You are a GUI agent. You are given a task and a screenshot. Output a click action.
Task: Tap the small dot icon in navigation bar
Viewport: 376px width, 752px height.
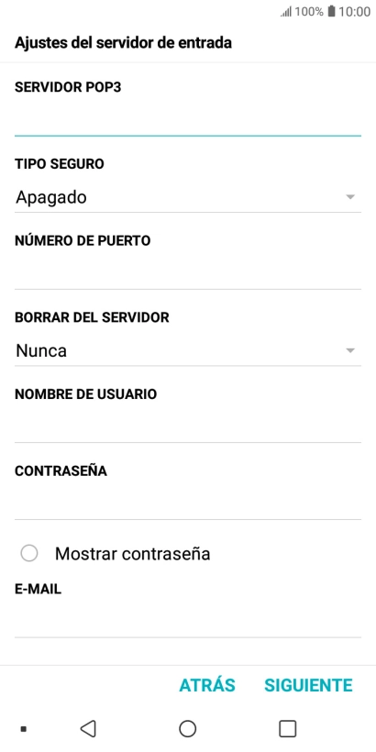pos(24,729)
